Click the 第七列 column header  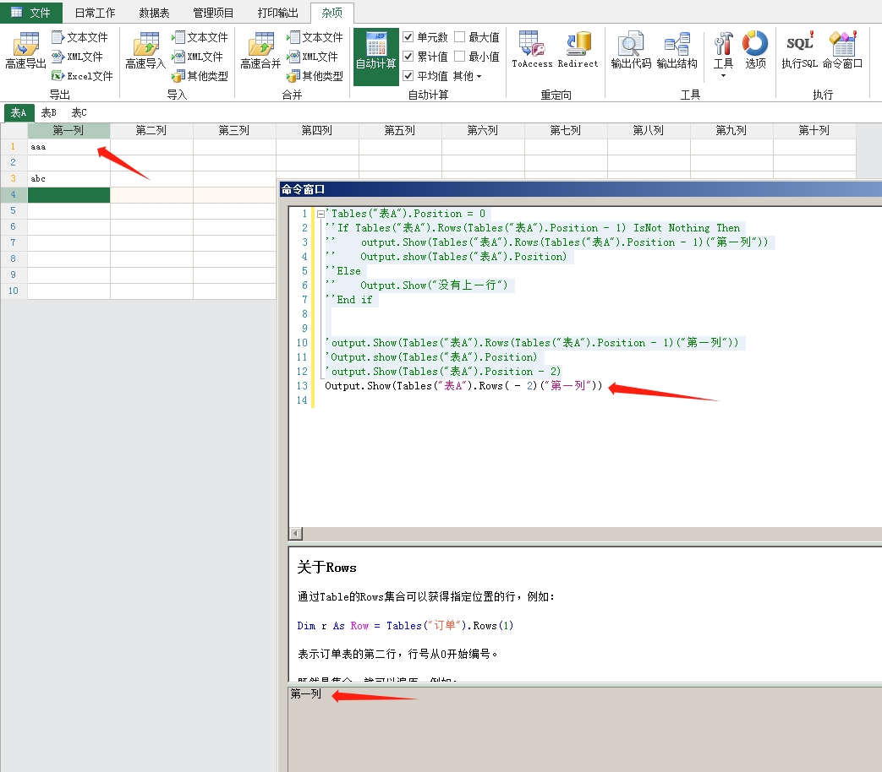(x=566, y=130)
